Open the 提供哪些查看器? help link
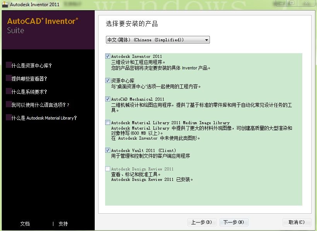 click(x=29, y=79)
